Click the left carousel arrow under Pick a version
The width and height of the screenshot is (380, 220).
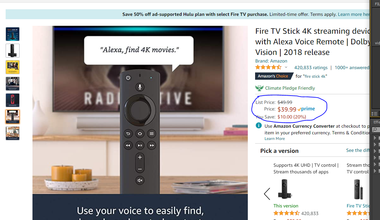[267, 194]
